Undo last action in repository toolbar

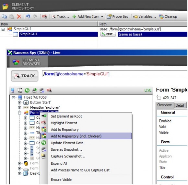click(28, 16)
